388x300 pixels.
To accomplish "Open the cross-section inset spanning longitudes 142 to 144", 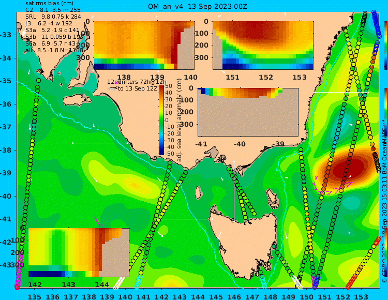I will point(79,252).
